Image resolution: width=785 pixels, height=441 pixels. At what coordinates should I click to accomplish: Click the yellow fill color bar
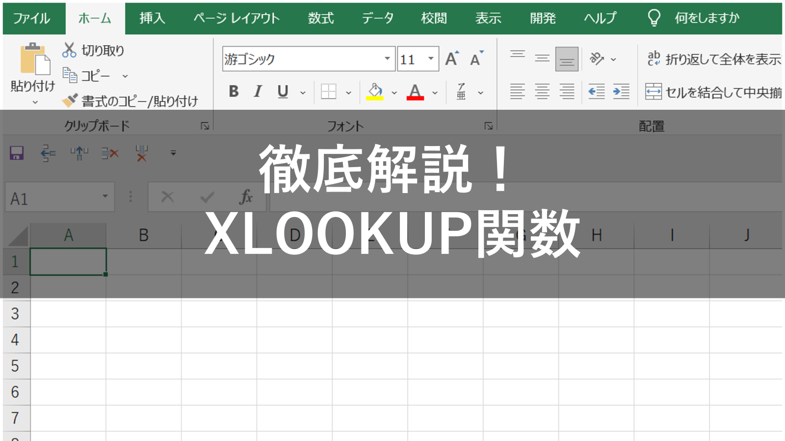(375, 98)
